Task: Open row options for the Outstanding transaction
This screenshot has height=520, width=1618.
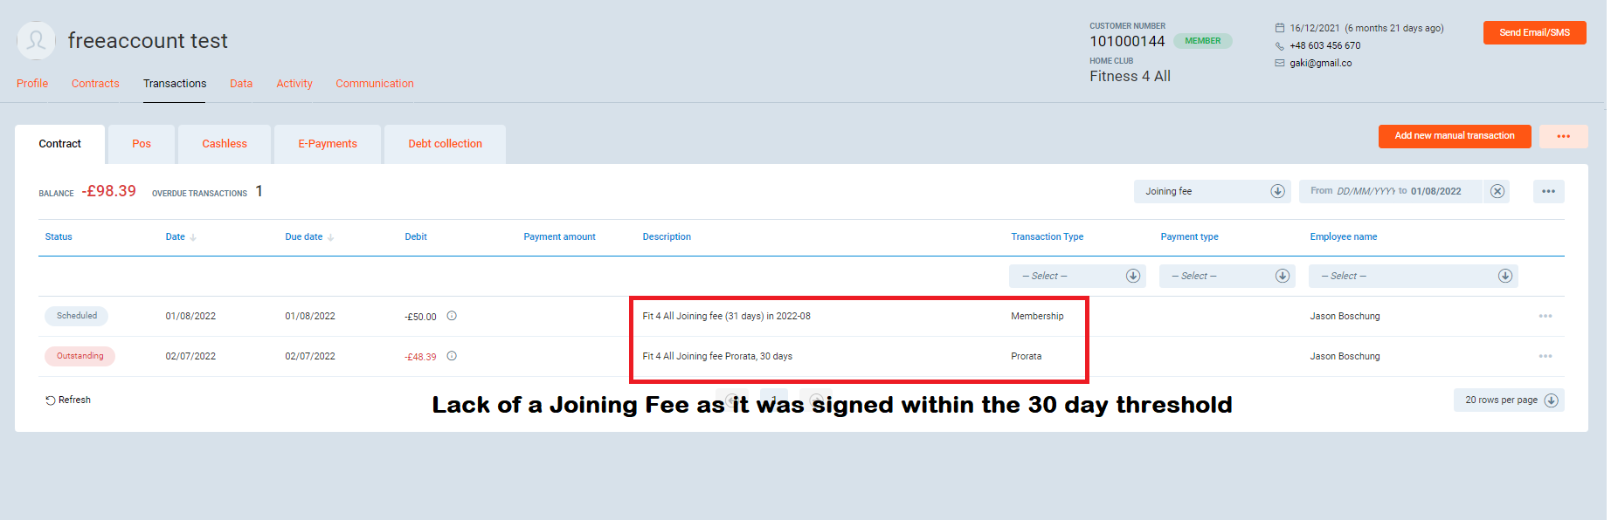Action: pyautogui.click(x=1545, y=356)
